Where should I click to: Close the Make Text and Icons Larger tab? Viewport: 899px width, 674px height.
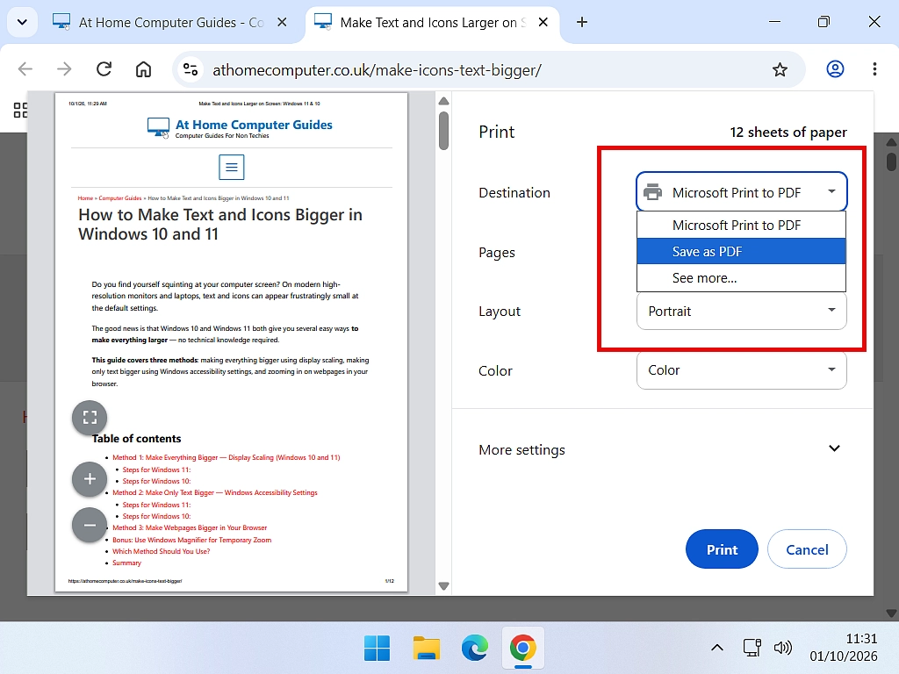(x=543, y=22)
